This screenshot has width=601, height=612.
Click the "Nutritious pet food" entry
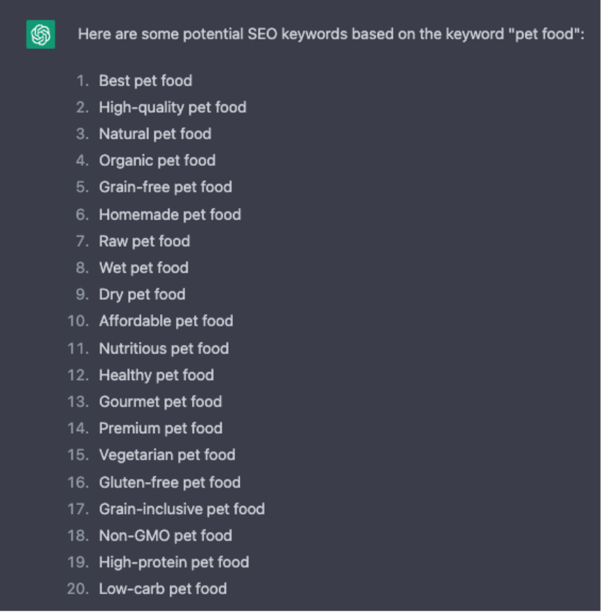(x=163, y=349)
